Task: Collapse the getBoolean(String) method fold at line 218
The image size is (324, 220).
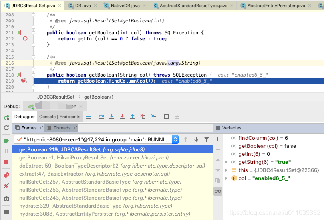Action: pyautogui.click(x=33, y=75)
